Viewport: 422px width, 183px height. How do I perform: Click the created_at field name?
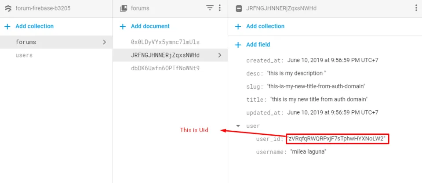point(265,61)
